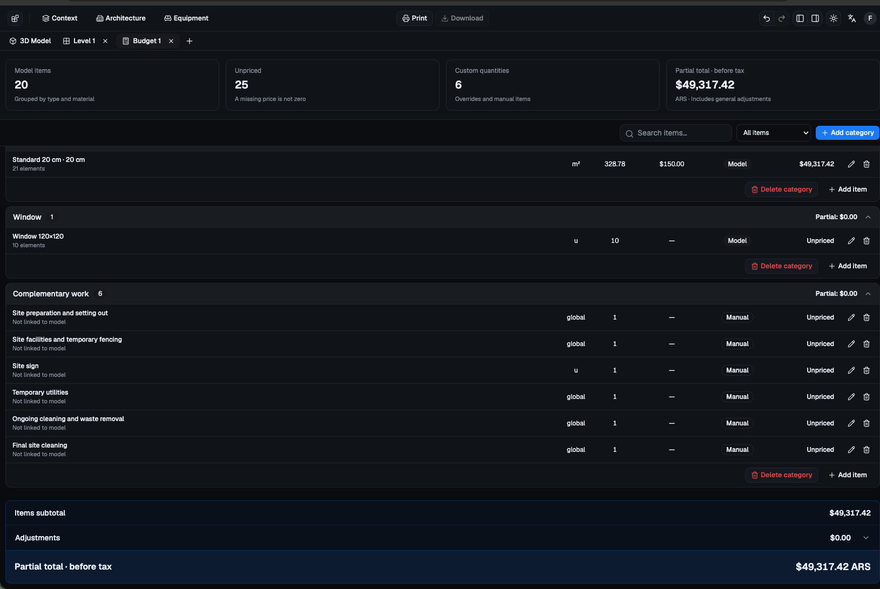Open the All items filter dropdown
Screen dimensions: 880x589
point(774,133)
